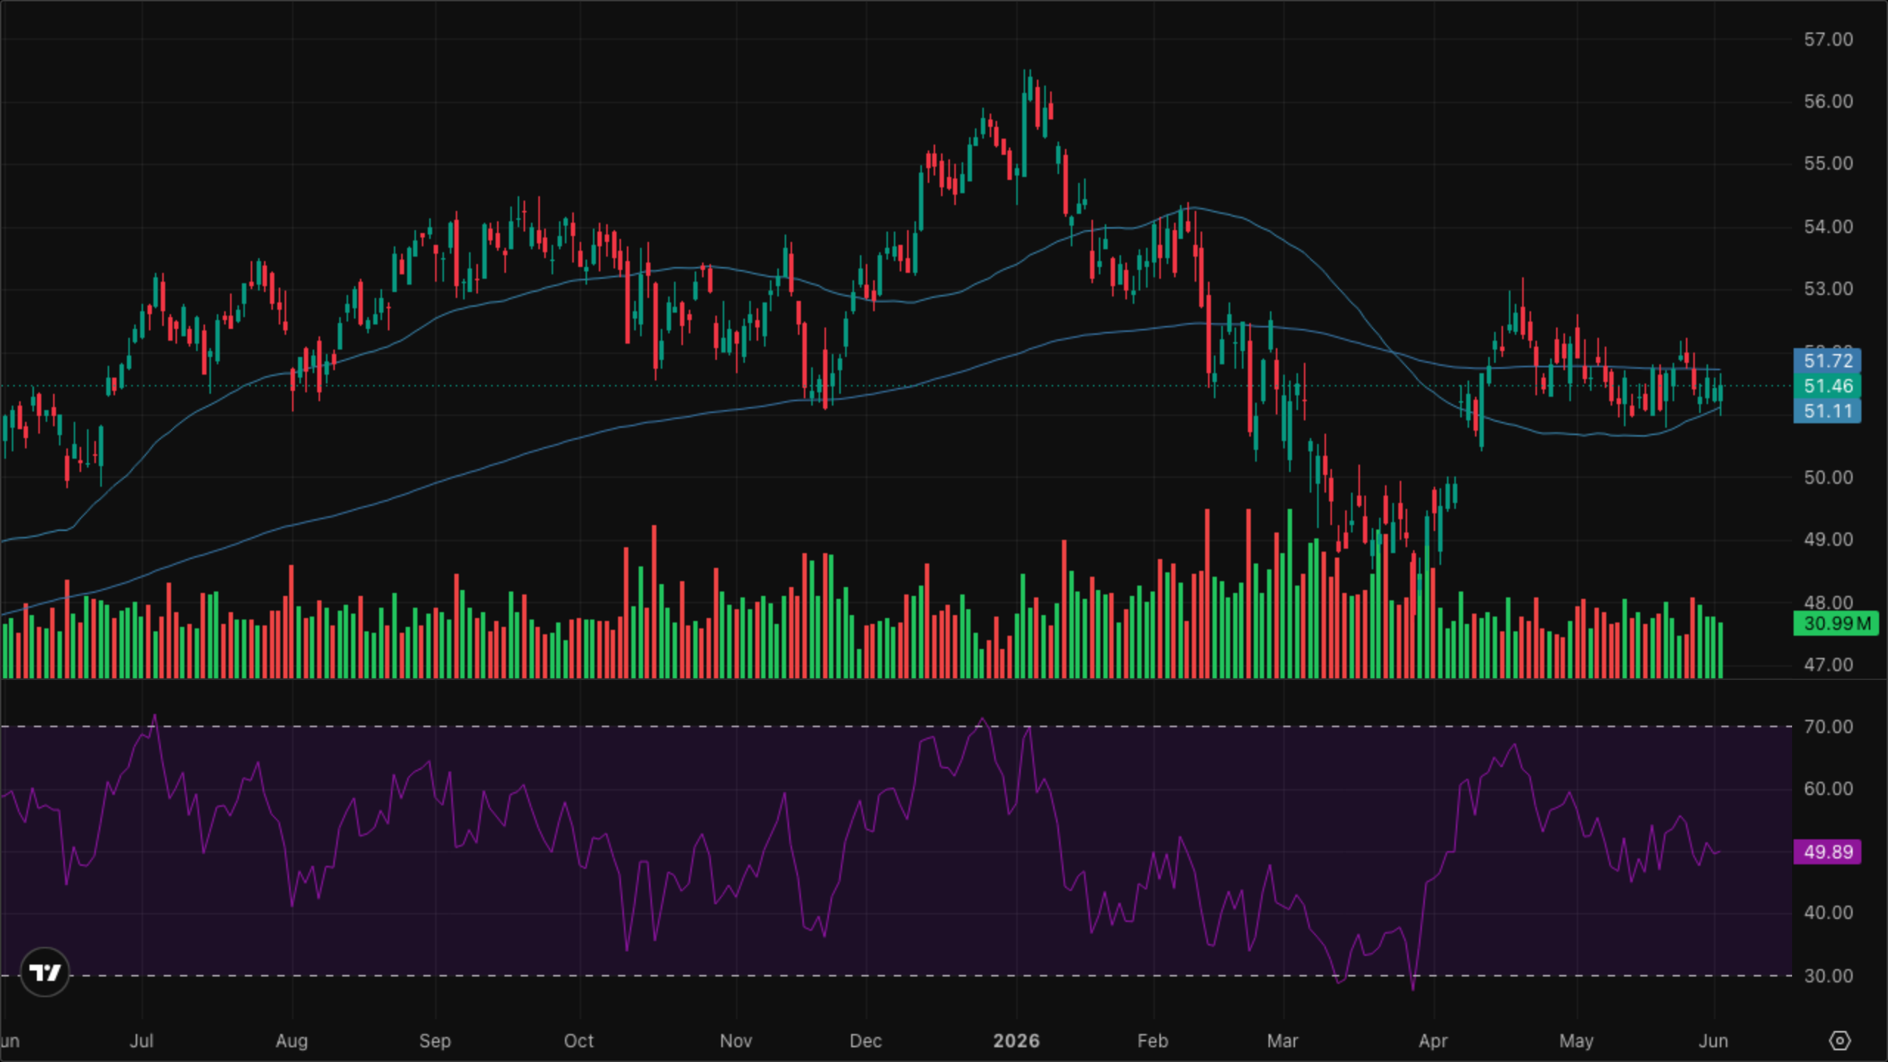Click the Apr label on time axis
Screen dimensions: 1888x1062
coord(1433,1041)
